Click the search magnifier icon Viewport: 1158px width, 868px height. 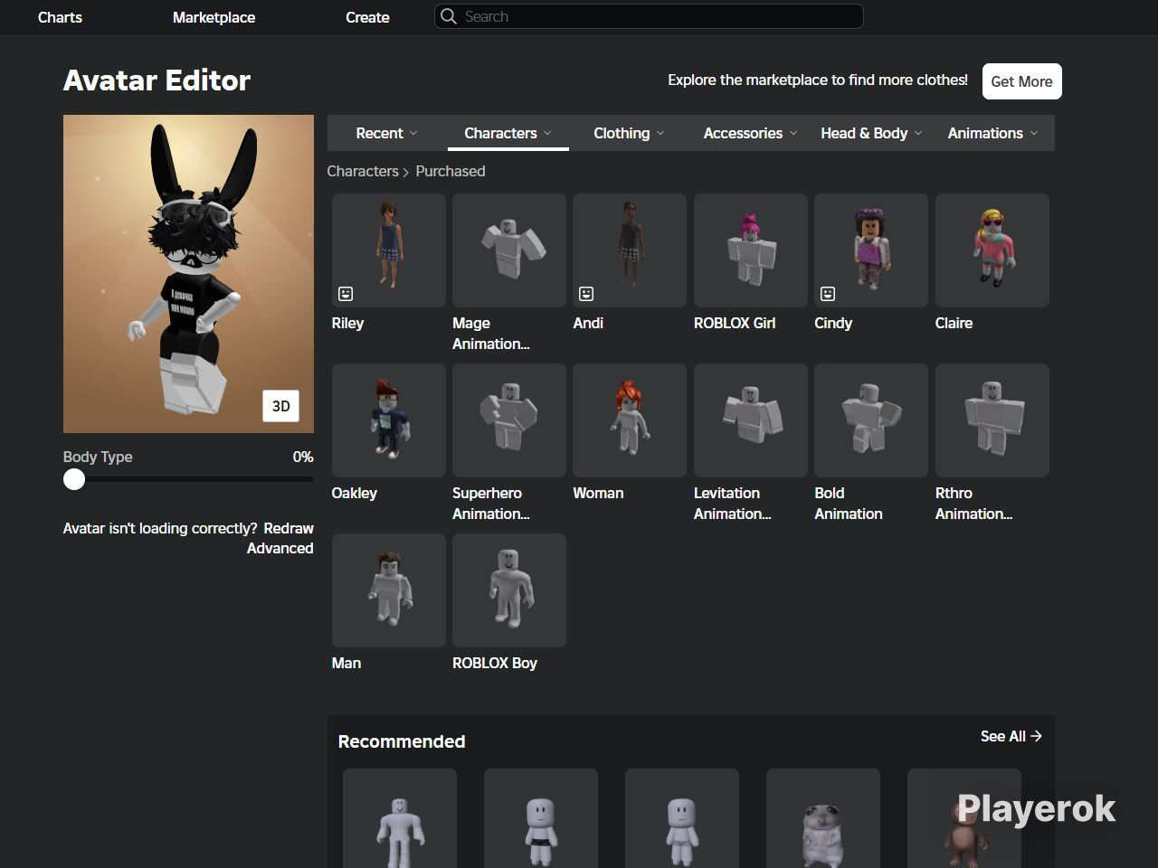click(448, 16)
